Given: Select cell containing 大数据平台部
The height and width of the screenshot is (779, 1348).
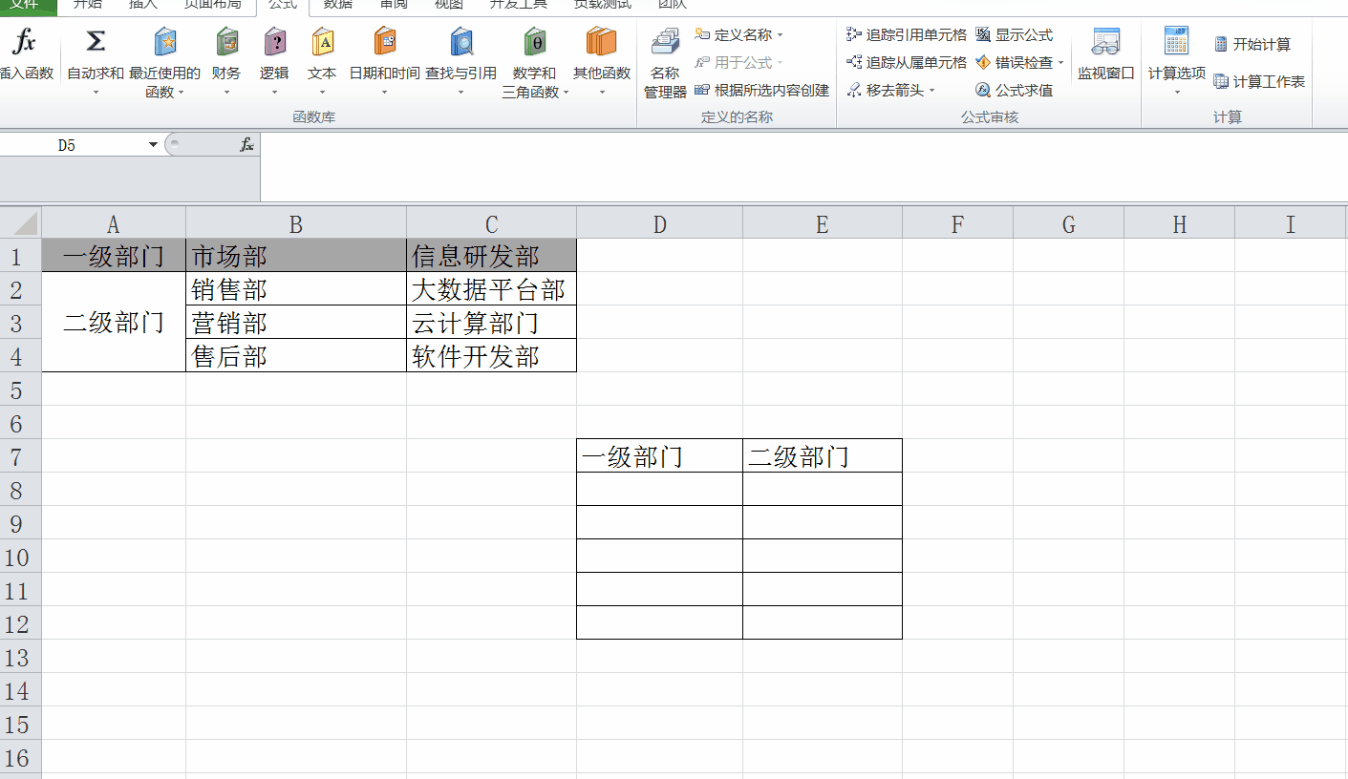Looking at the screenshot, I should 492,289.
